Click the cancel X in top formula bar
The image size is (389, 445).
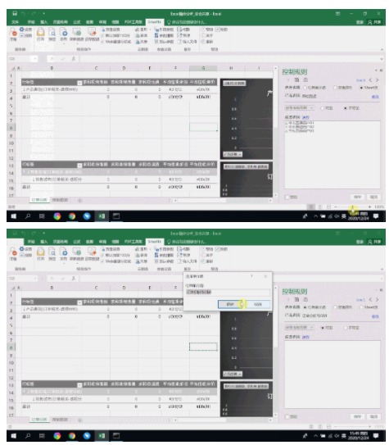pyautogui.click(x=52, y=59)
